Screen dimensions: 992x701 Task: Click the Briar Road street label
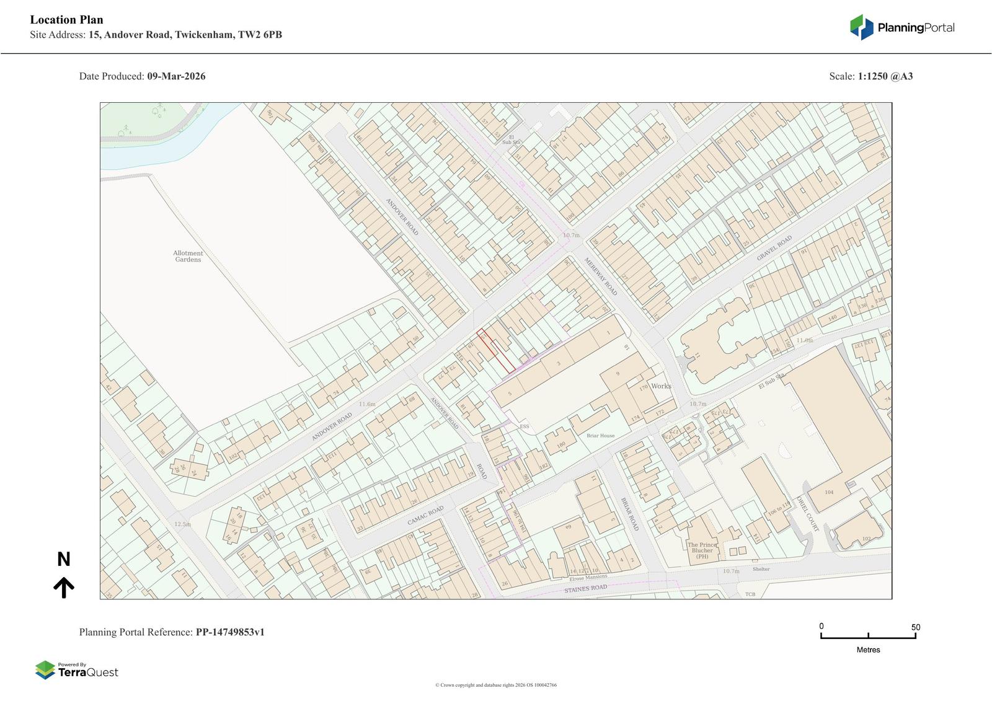click(629, 514)
